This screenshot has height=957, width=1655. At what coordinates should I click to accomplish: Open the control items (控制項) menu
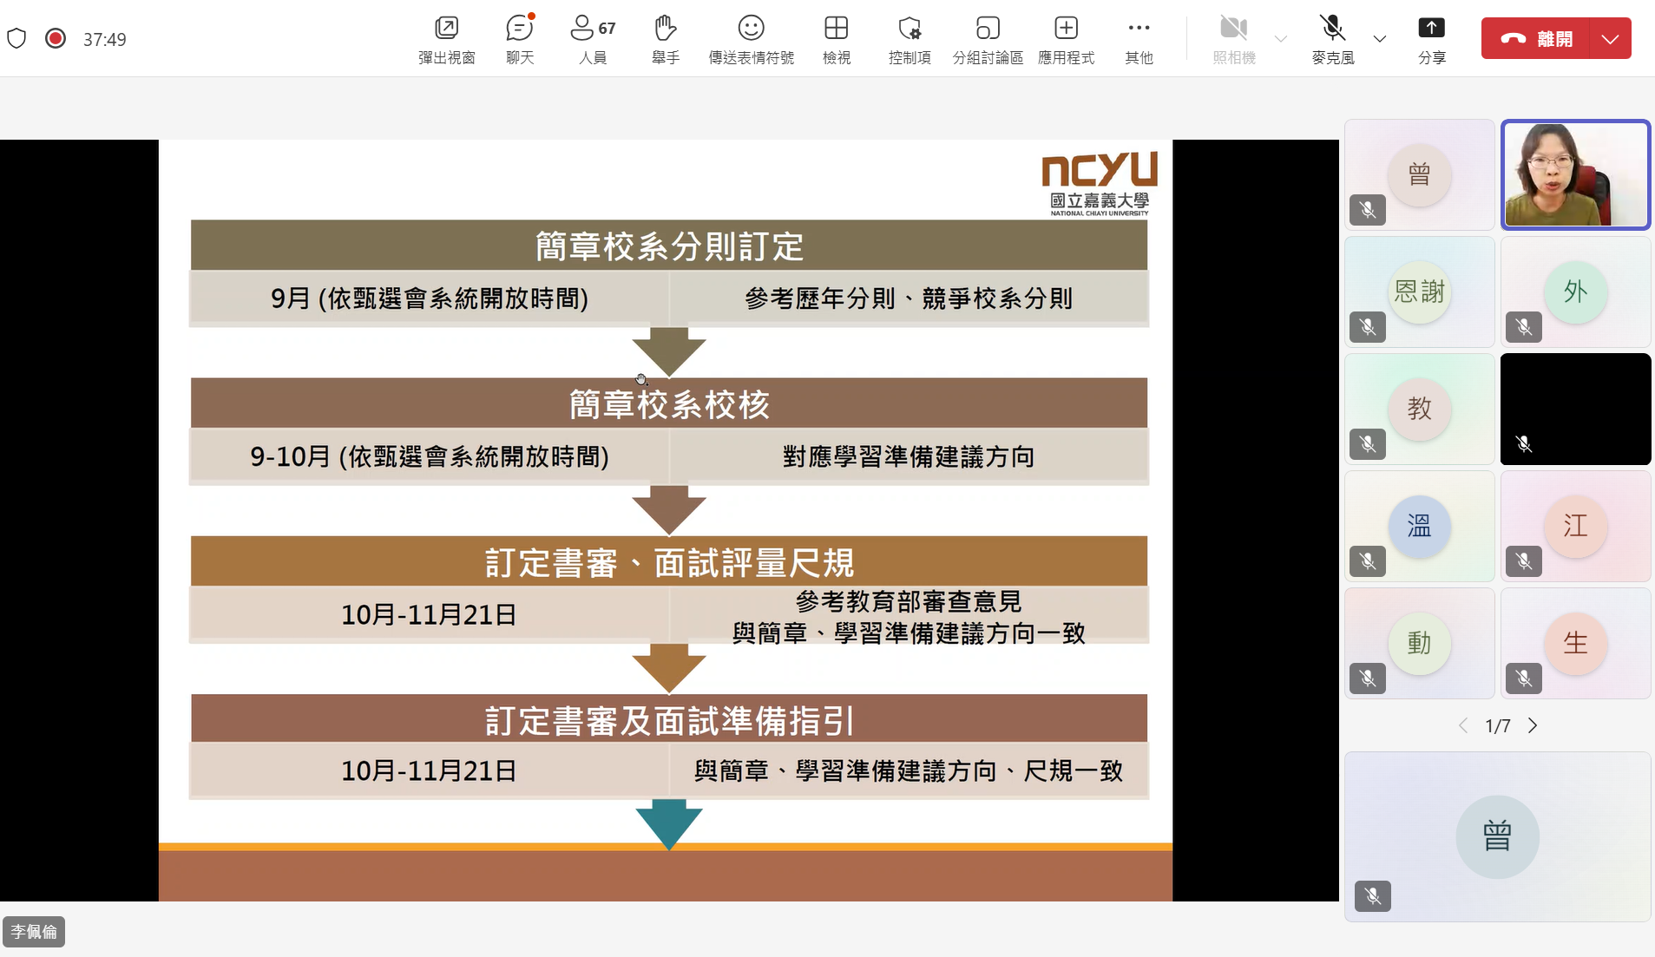coord(910,38)
